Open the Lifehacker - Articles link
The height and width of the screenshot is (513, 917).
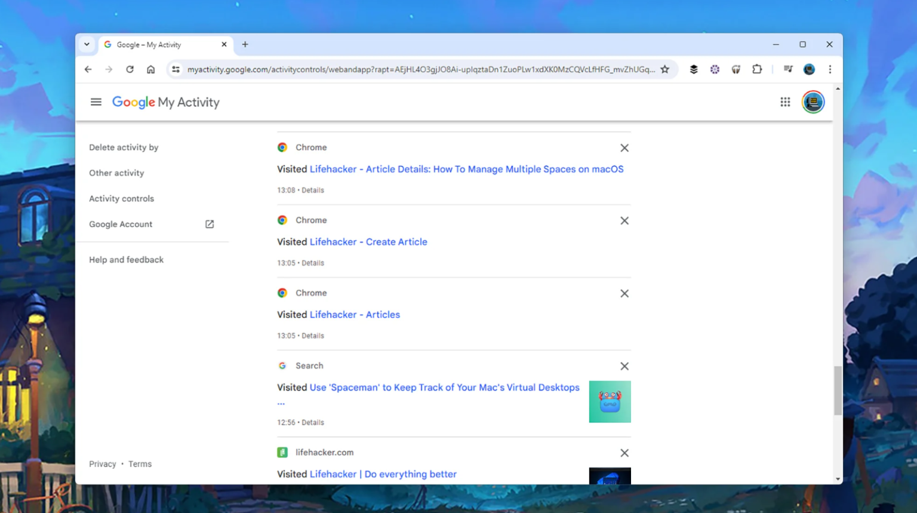(355, 315)
